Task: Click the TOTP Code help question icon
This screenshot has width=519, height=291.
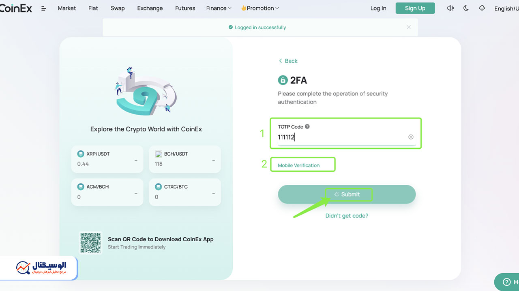Action: click(307, 127)
